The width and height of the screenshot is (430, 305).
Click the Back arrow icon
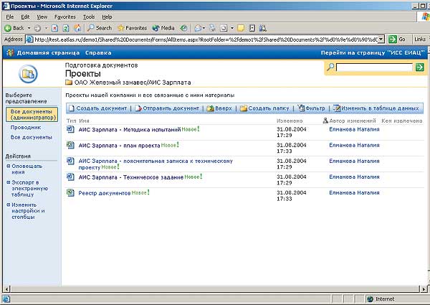[x=8, y=28]
